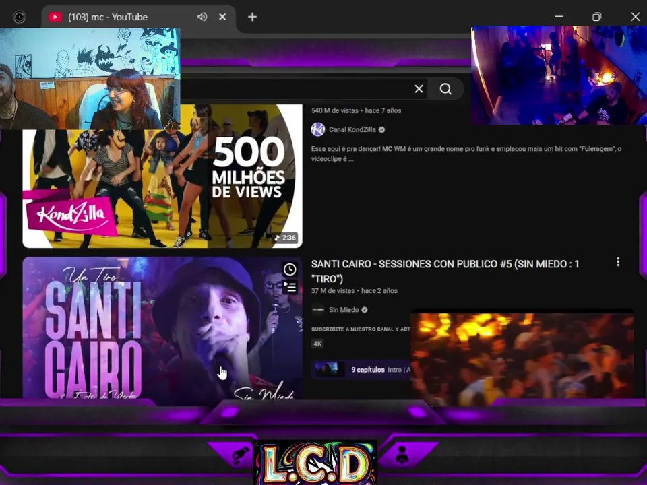Image resolution: width=647 pixels, height=485 pixels.
Task: Open a new browser tab
Action: pos(252,17)
